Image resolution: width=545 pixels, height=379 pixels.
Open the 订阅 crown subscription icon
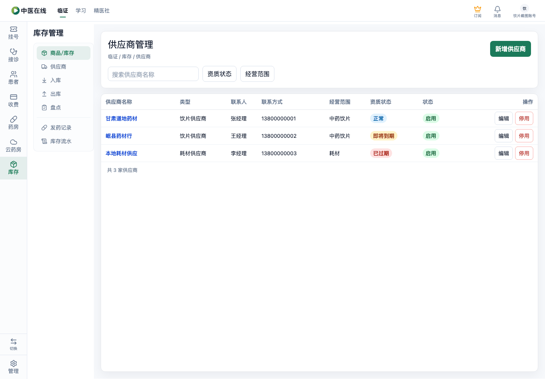pyautogui.click(x=478, y=9)
